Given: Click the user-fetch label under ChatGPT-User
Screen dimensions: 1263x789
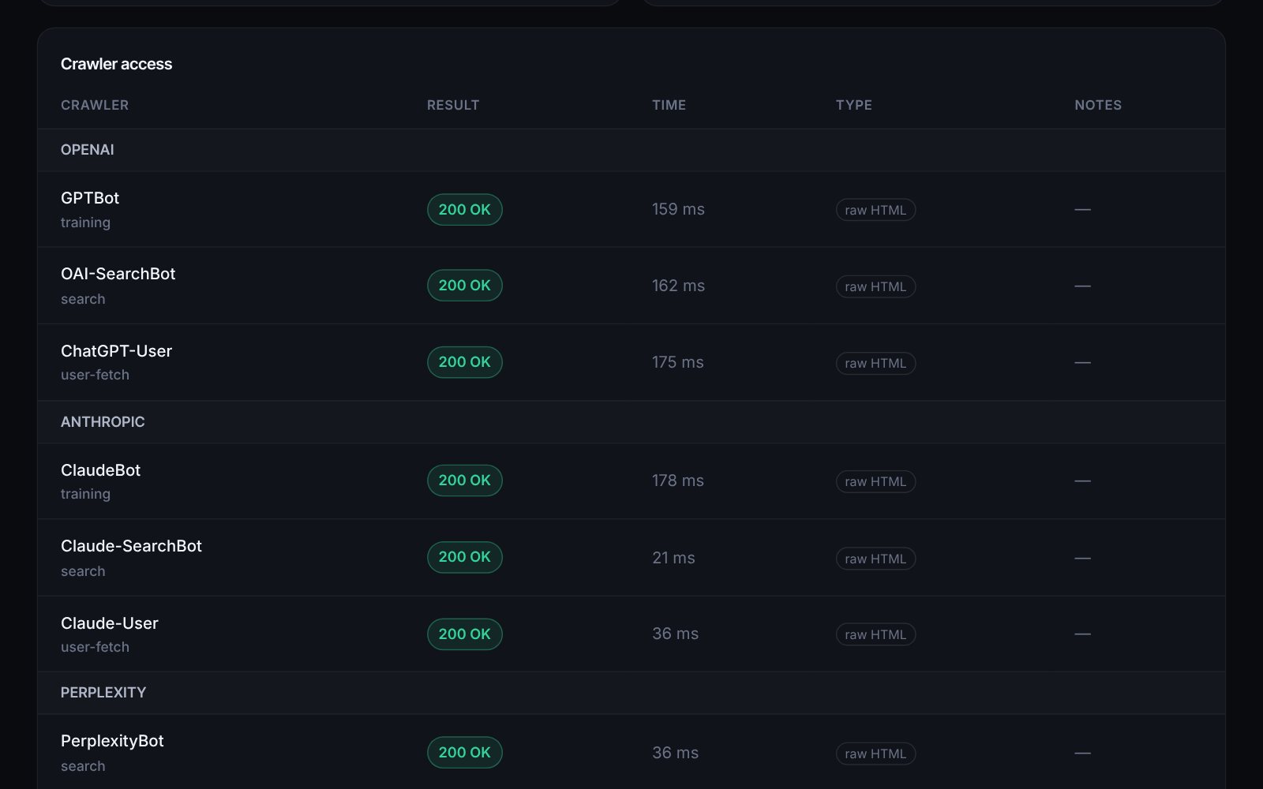Looking at the screenshot, I should 95,375.
